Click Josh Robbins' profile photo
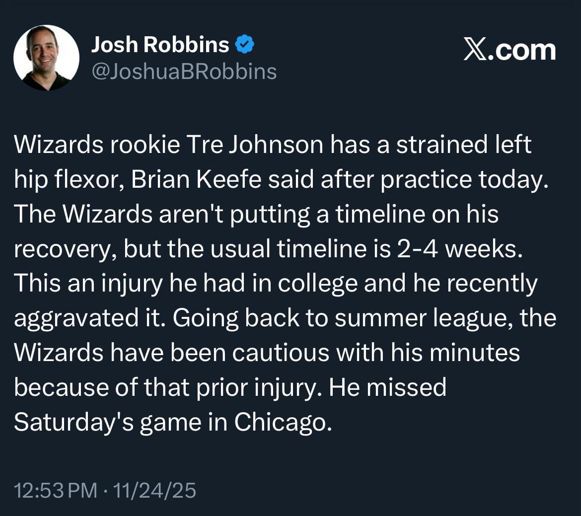581x516 pixels. pos(46,57)
